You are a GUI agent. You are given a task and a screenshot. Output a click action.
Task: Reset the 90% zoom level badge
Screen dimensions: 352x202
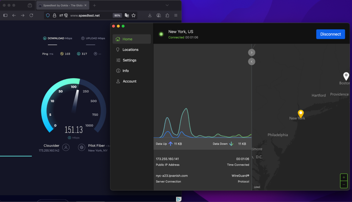pos(117,15)
